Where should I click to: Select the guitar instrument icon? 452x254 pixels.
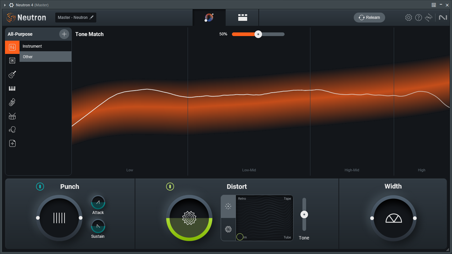coord(12,74)
